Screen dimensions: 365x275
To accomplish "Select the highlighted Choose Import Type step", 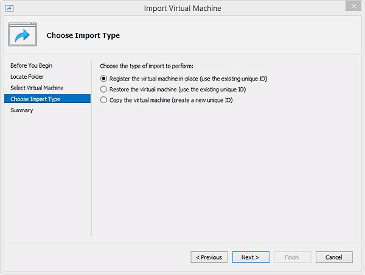I will click(x=35, y=99).
